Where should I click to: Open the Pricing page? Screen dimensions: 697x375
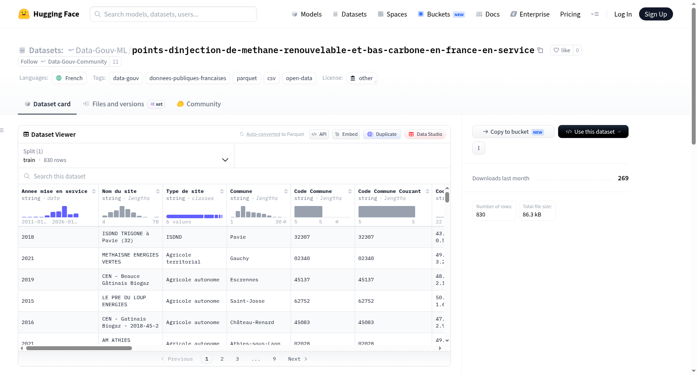(x=570, y=14)
